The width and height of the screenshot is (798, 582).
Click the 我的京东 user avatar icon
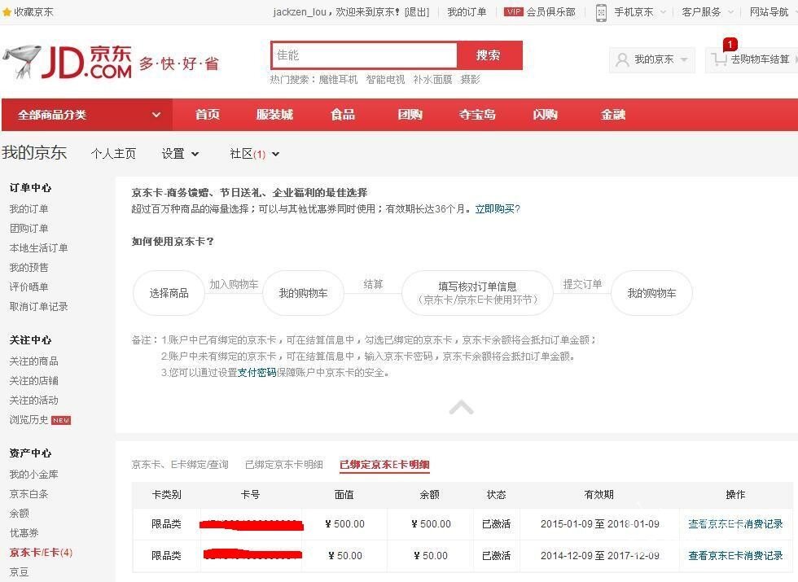[622, 59]
